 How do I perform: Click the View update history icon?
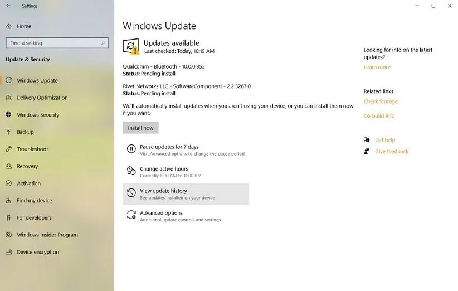(131, 193)
